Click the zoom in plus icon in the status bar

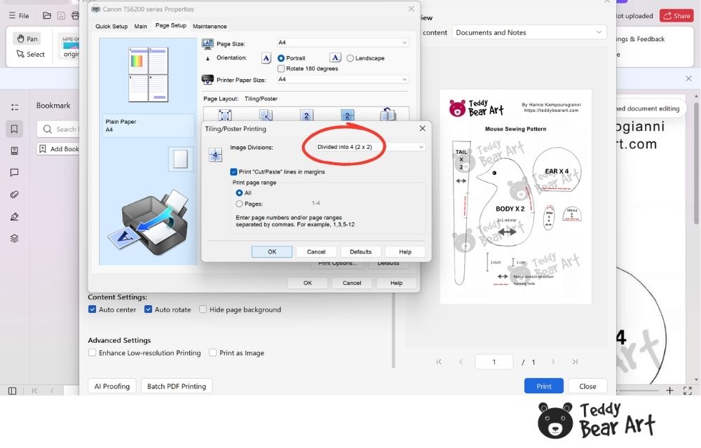669,391
